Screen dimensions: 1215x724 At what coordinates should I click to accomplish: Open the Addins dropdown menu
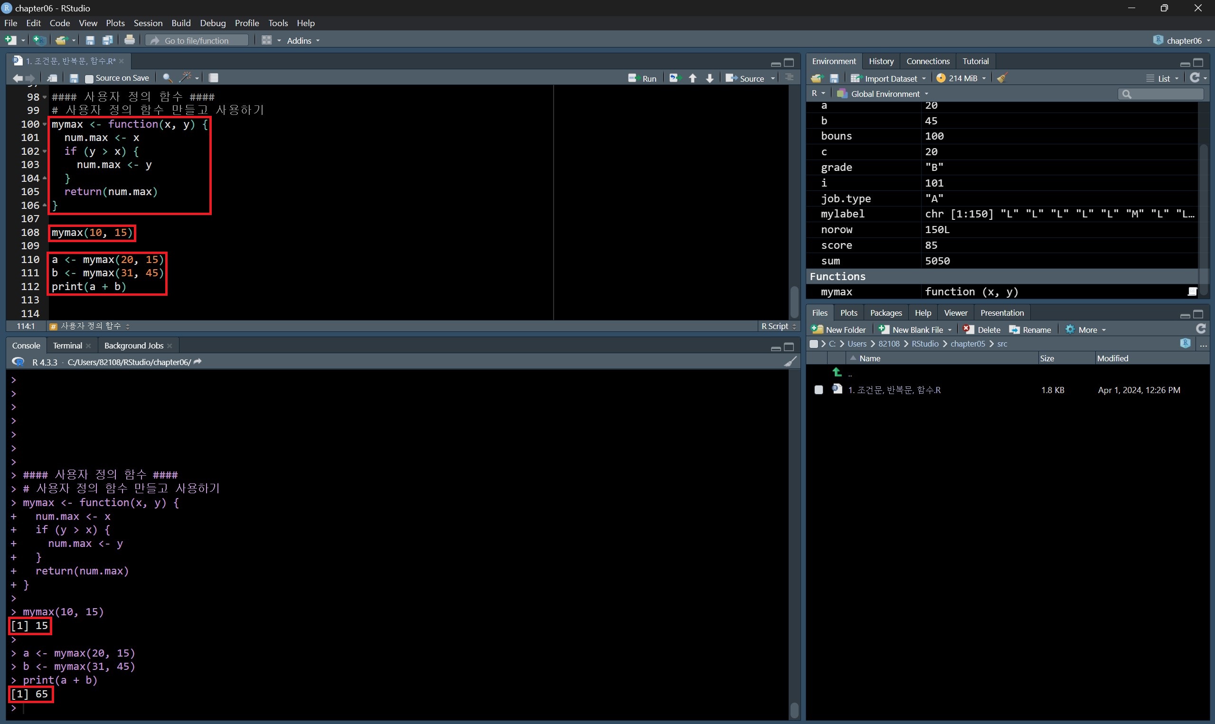(x=303, y=40)
